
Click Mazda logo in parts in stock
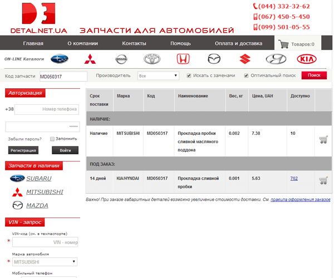point(18,205)
